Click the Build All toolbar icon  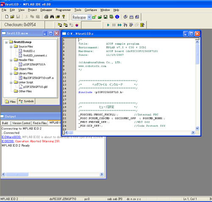131,17
